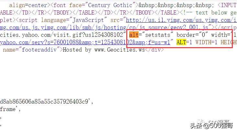Click the "setstats" attribute value
Viewport: 237px width, 133px height.
158,35
